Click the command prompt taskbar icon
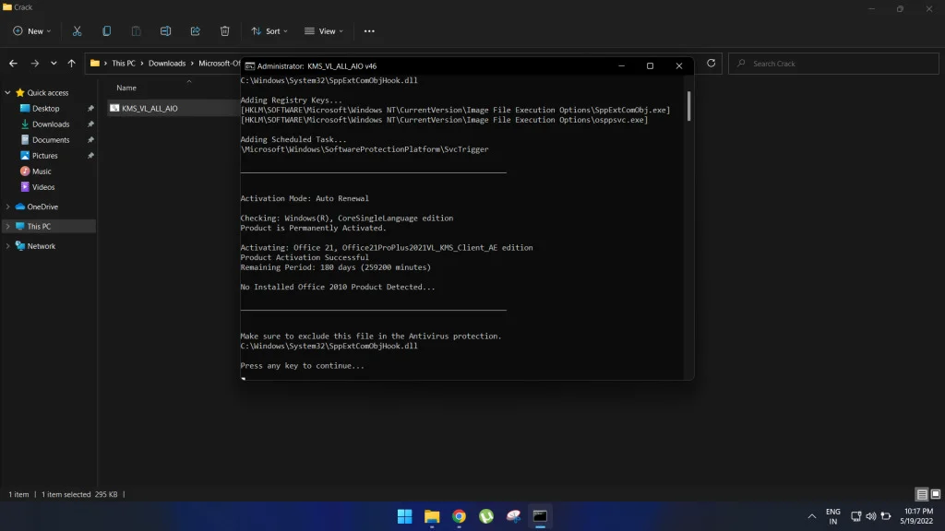 [x=540, y=516]
